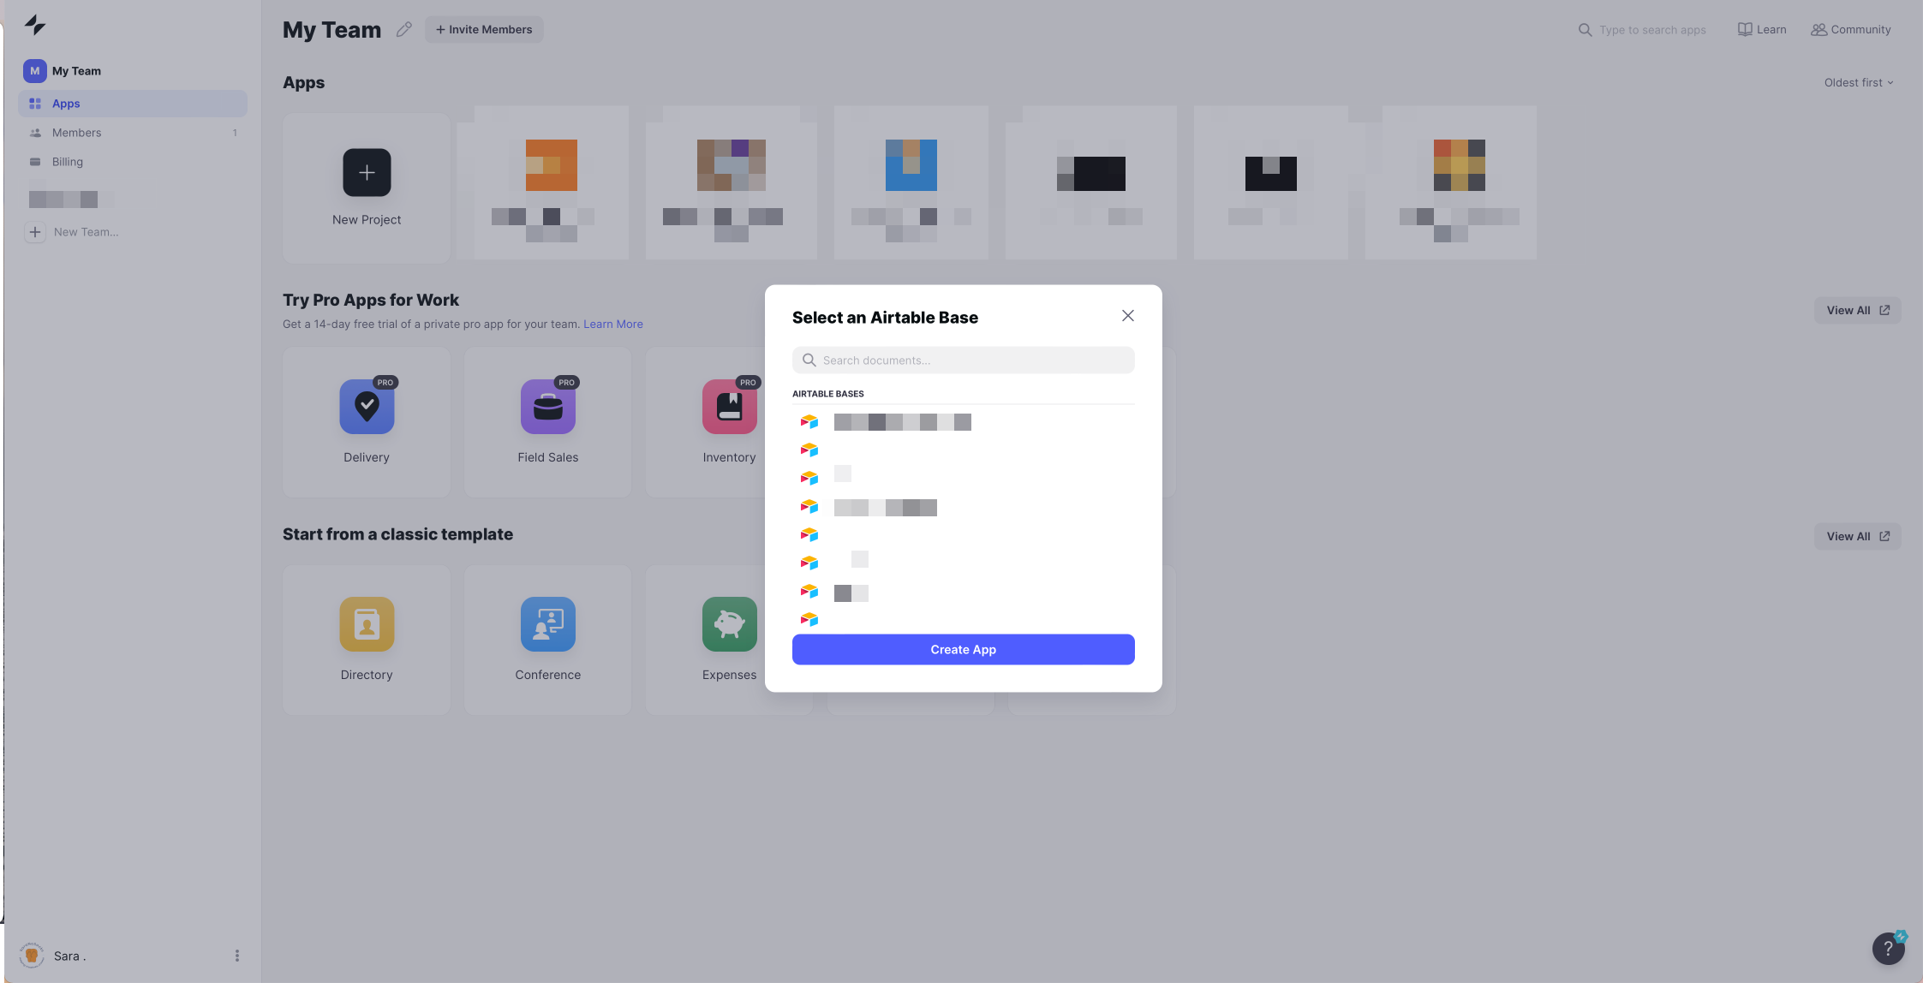Select the Directory template icon
The image size is (1923, 983).
coord(367,624)
